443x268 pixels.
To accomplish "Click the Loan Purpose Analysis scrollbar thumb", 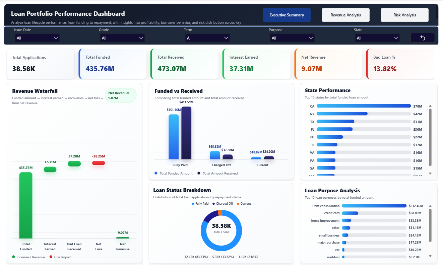I will point(430,224).
